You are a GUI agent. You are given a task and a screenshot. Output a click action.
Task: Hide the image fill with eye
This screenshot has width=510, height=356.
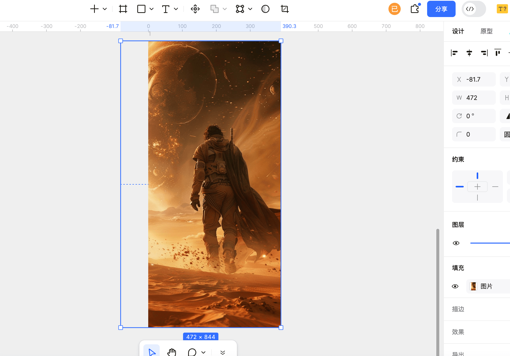tap(455, 286)
